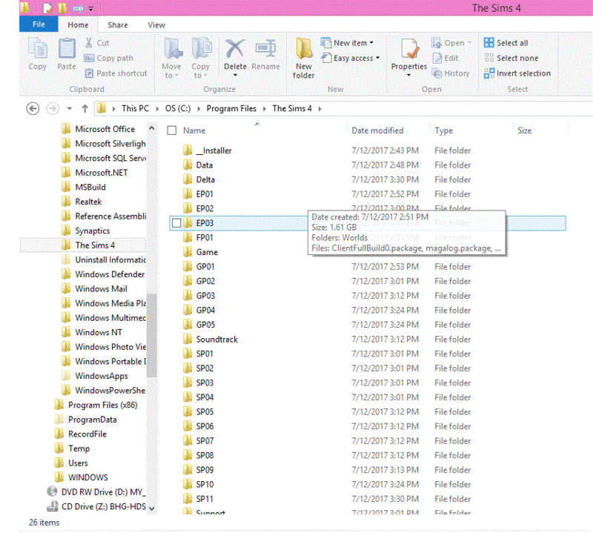This screenshot has height=533, width=593.
Task: Go forward with the Forward arrow
Action: tap(53, 108)
